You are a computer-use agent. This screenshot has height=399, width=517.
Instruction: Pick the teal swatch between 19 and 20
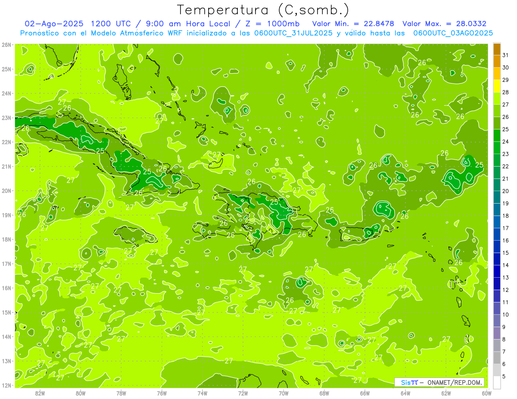497,198
